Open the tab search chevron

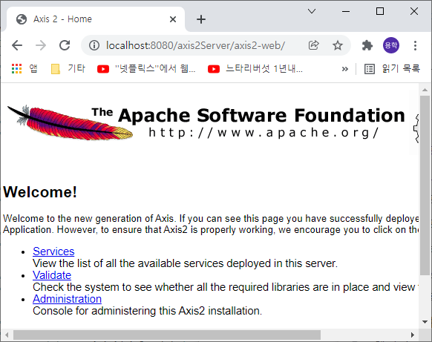[x=312, y=11]
